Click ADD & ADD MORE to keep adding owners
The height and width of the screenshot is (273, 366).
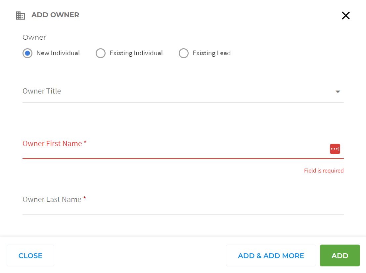point(271,255)
